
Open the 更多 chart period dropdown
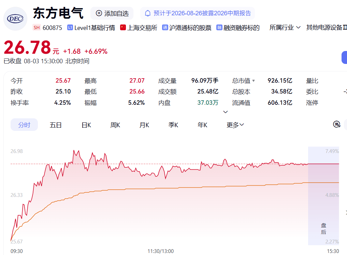tap(235, 125)
